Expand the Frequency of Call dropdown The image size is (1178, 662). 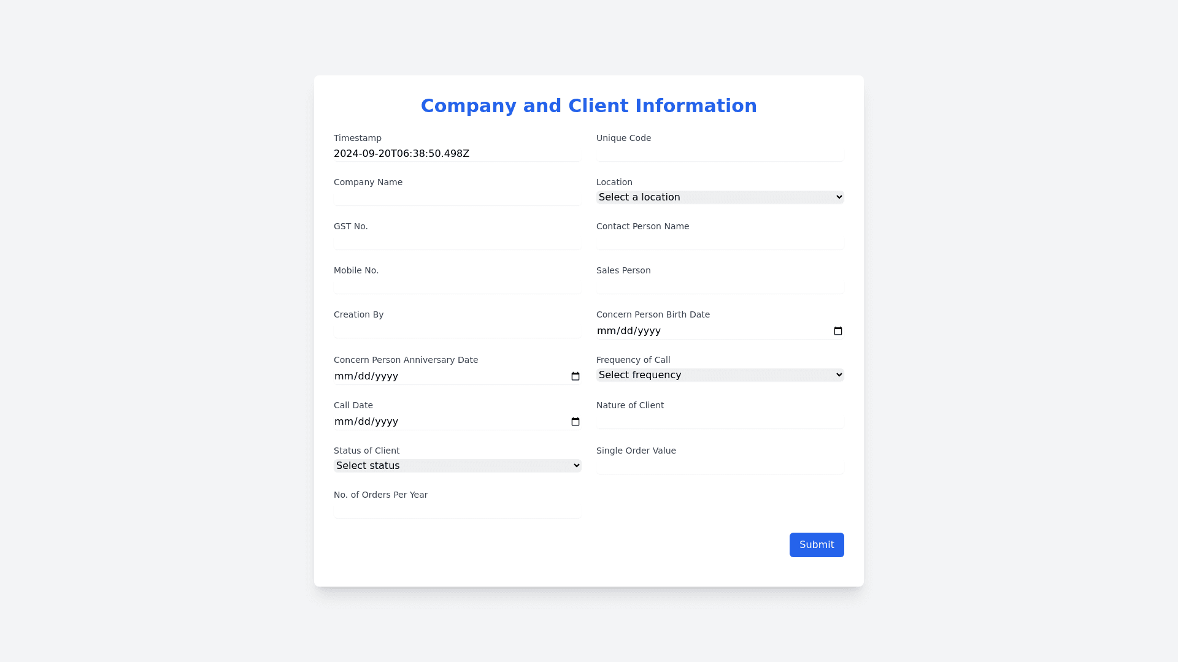[x=720, y=375]
